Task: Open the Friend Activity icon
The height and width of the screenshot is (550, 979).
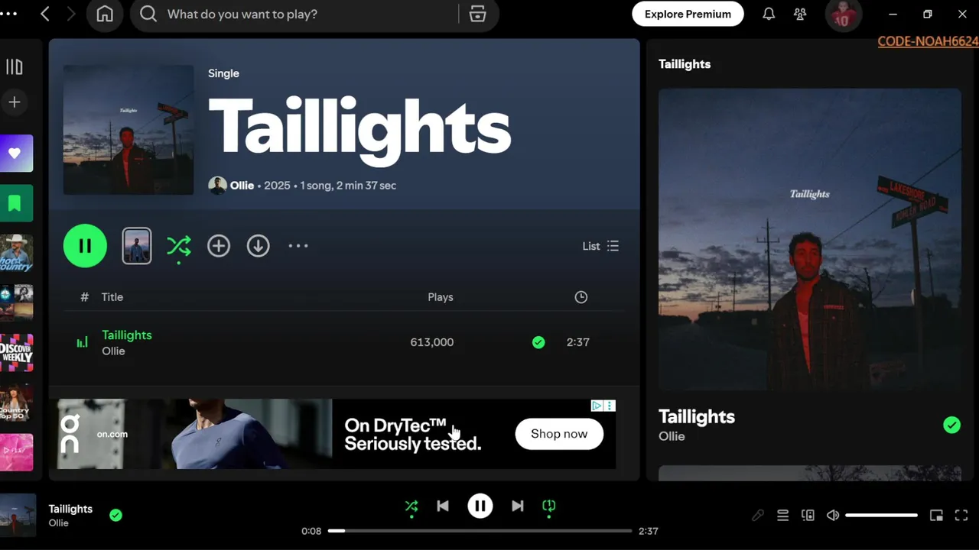Action: pyautogui.click(x=800, y=14)
